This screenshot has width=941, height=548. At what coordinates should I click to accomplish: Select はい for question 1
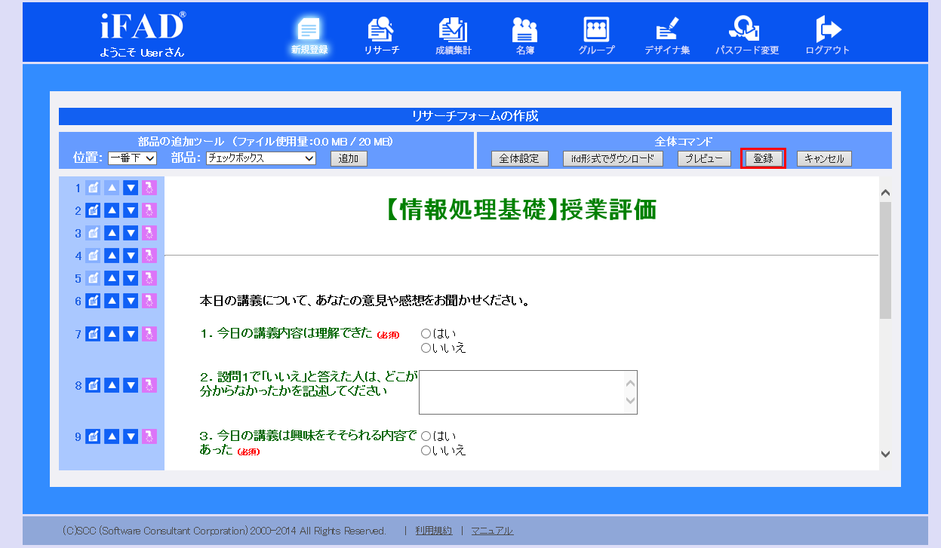point(426,333)
